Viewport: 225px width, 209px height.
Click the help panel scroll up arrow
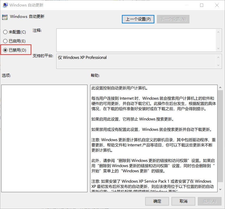coord(220,87)
